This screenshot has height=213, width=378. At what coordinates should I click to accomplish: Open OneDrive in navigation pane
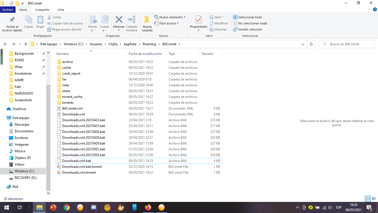19,109
